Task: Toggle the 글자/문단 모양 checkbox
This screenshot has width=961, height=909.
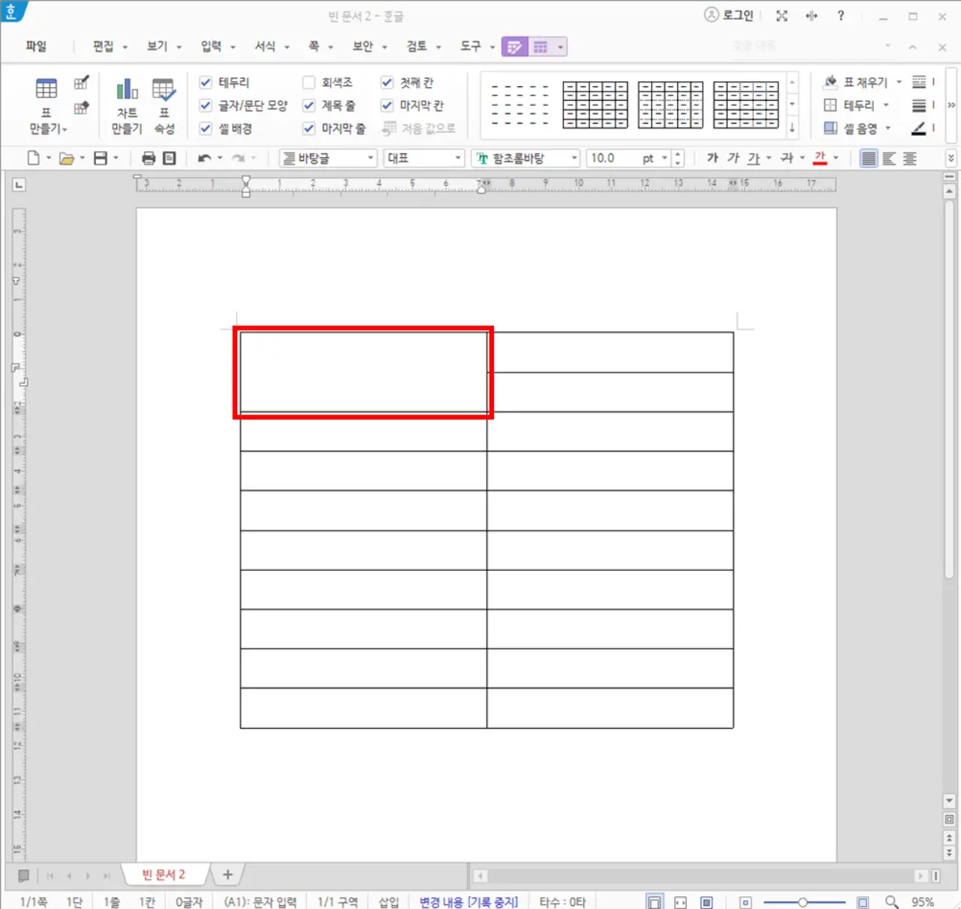Action: pyautogui.click(x=205, y=105)
